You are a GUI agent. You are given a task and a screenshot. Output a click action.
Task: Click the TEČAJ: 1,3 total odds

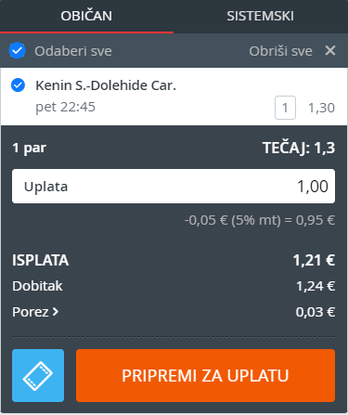299,148
